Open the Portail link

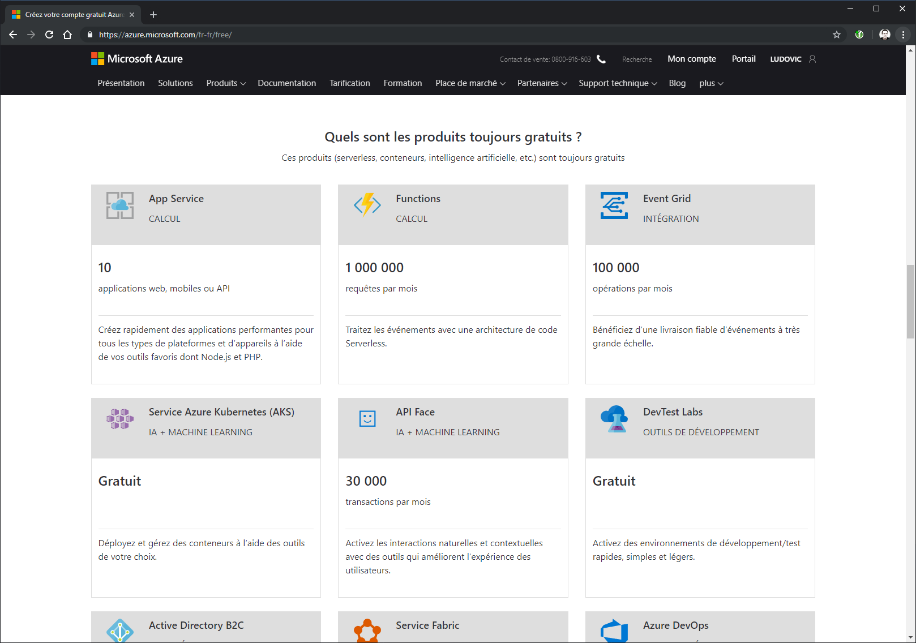743,59
